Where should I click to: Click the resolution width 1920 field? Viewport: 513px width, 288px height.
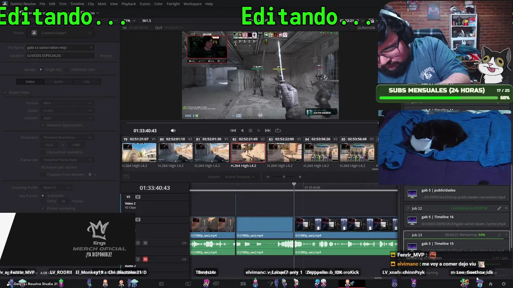[49, 145]
